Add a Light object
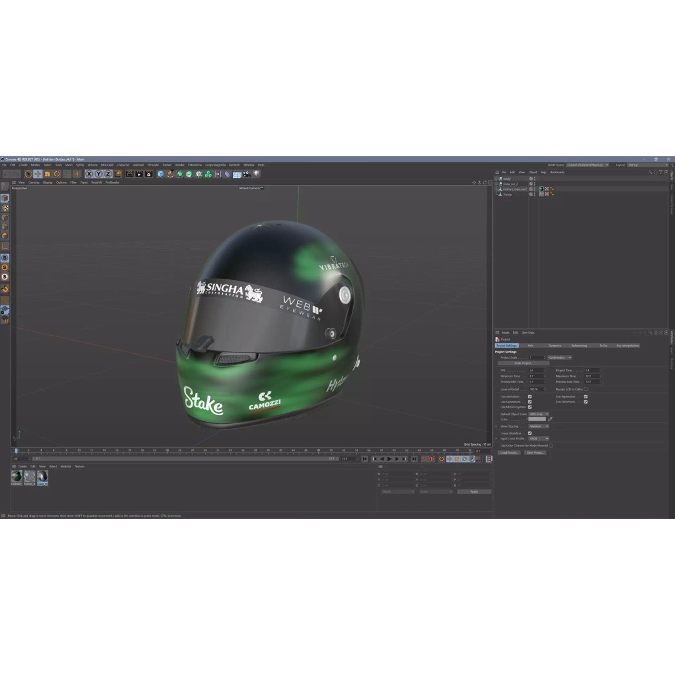 coord(256,174)
